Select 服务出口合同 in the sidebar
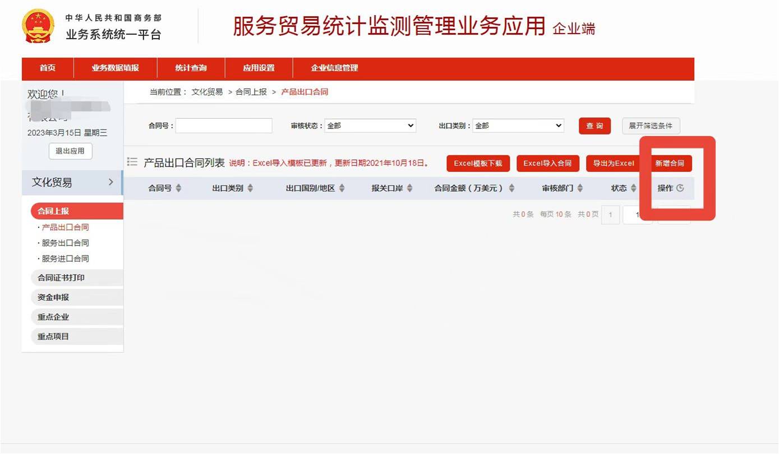This screenshot has width=779, height=454. [x=65, y=243]
